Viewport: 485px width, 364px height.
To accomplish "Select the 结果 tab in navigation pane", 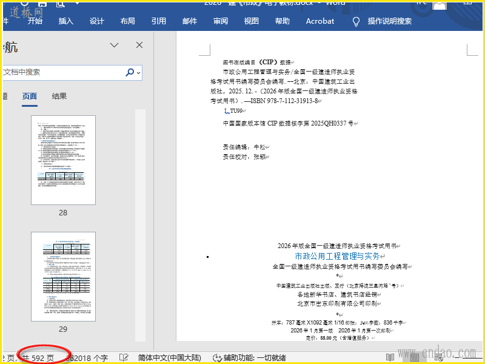I will pos(59,96).
